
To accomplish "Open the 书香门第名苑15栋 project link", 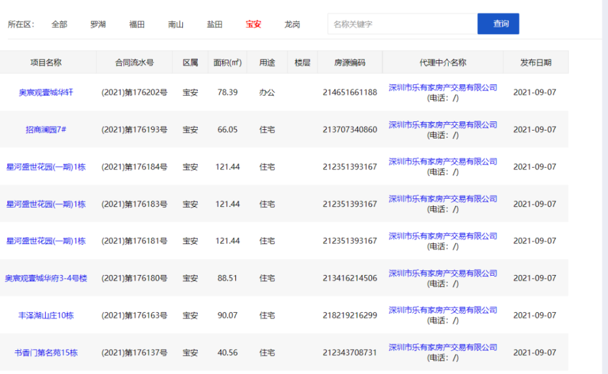I will (46, 353).
